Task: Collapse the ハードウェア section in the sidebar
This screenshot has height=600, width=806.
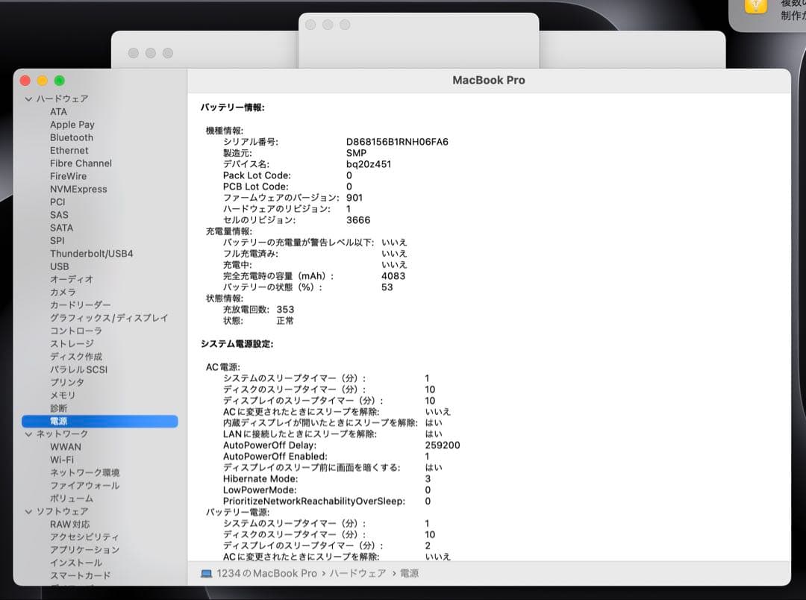Action: coord(28,99)
